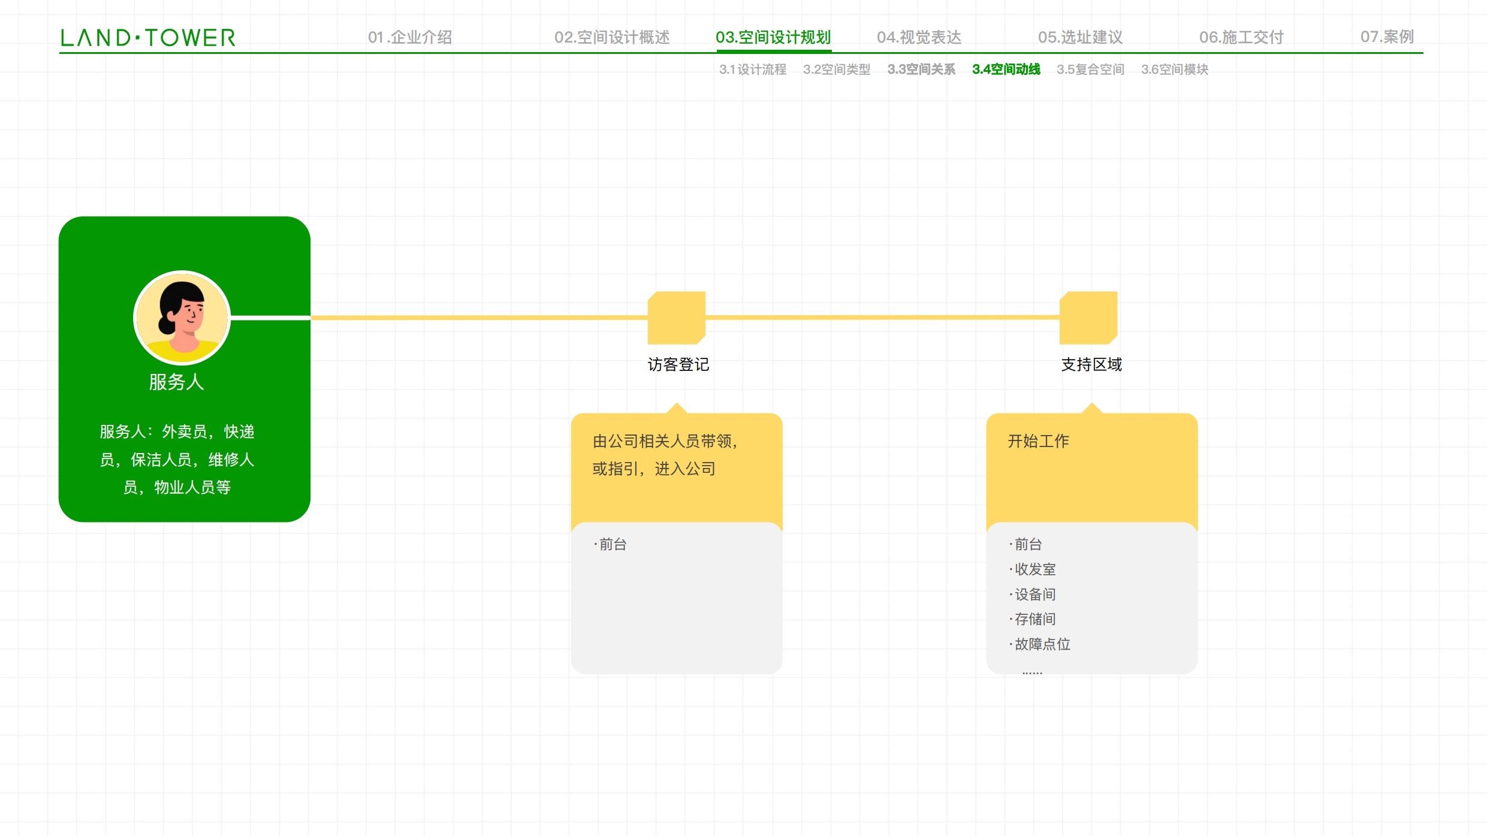Click the yellow node above 访客登记
The width and height of the screenshot is (1487, 836).
click(677, 318)
